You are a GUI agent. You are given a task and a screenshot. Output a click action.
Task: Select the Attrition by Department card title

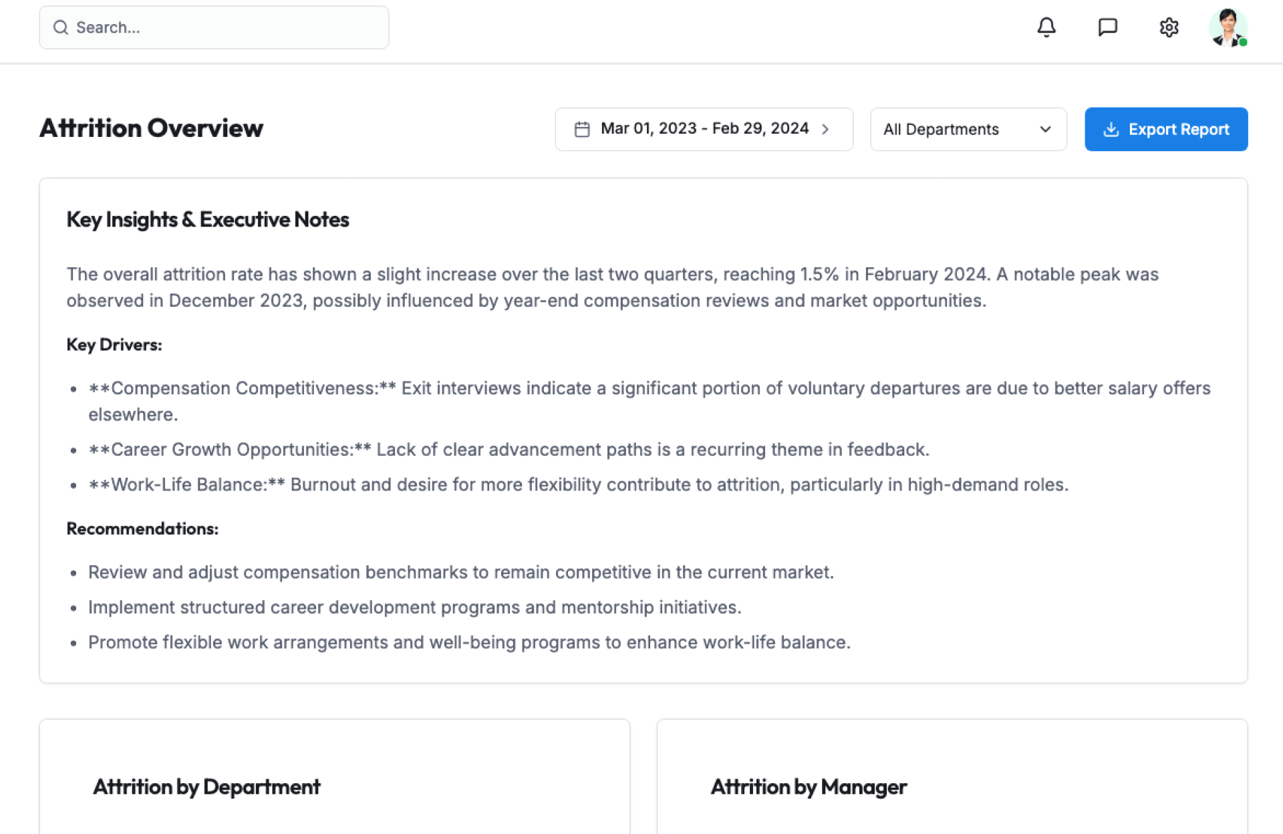[x=206, y=787]
